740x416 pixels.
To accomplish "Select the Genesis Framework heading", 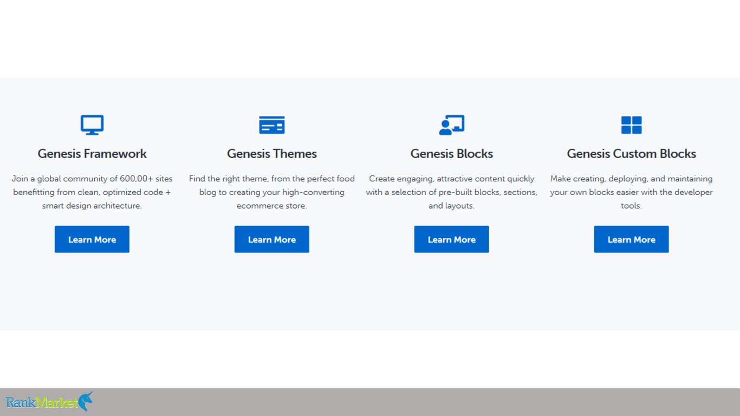I will [92, 154].
